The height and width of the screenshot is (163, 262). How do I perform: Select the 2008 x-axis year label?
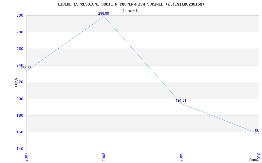[104, 157]
